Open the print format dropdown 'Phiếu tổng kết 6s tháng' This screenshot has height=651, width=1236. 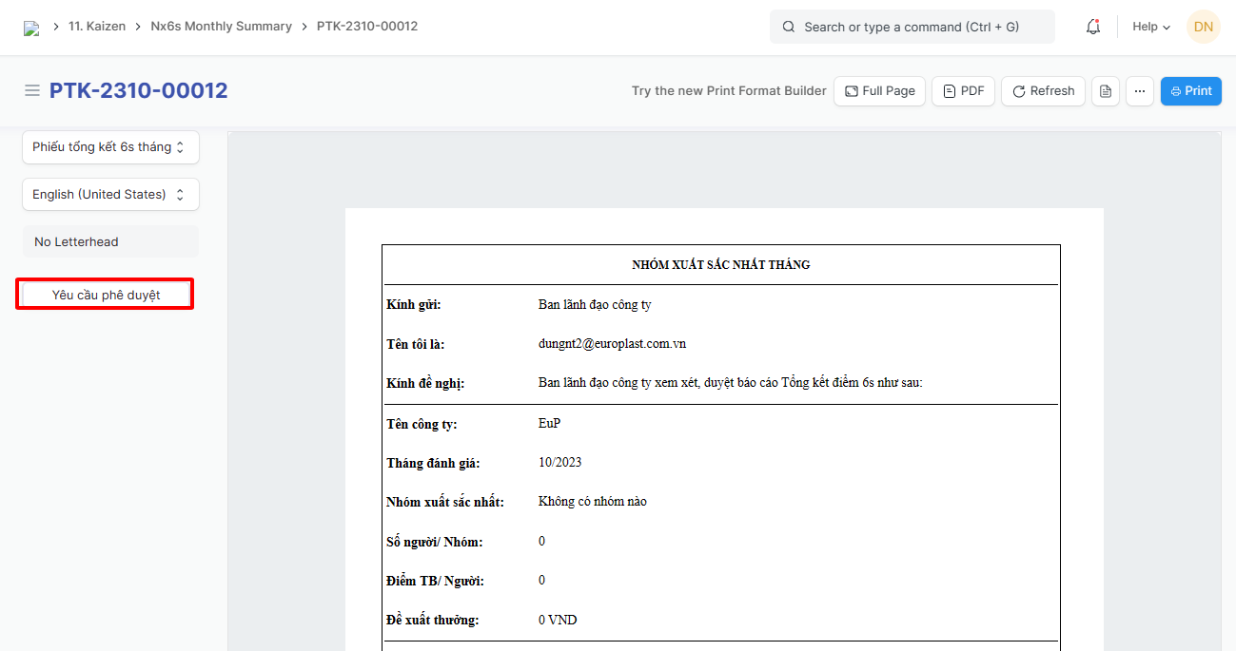pyautogui.click(x=110, y=147)
